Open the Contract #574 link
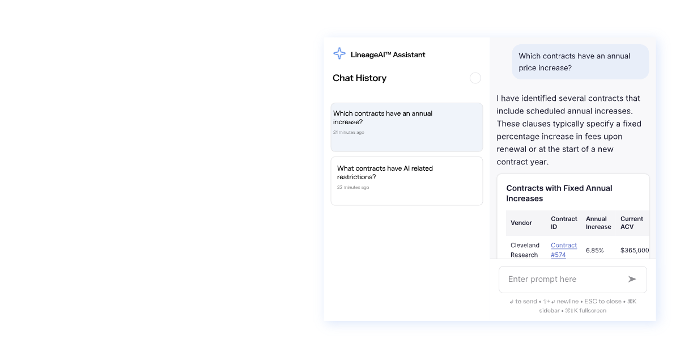 pyautogui.click(x=563, y=250)
